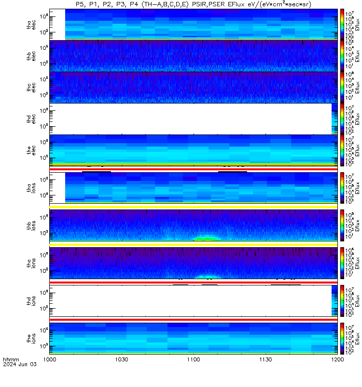
Task: Click the '2024 Jun 03' date label
Action: [x=20, y=364]
